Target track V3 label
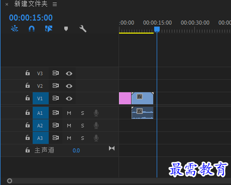231x185 pixels. [x=40, y=73]
